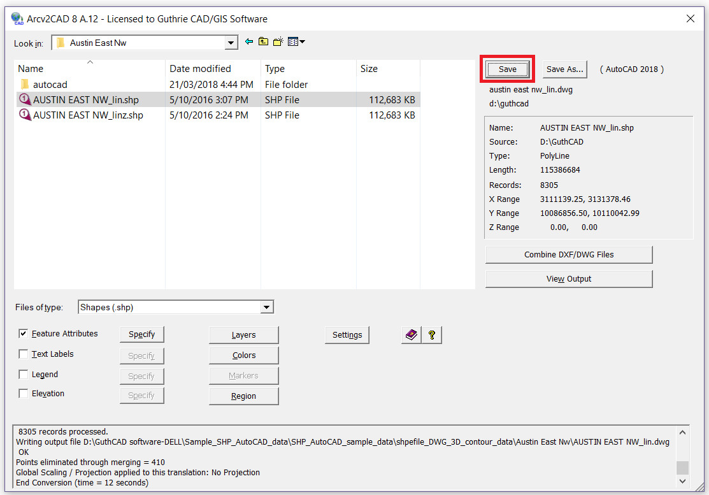Click the Source value D:\GuthCAD
Image resolution: width=709 pixels, height=495 pixels.
tap(562, 141)
